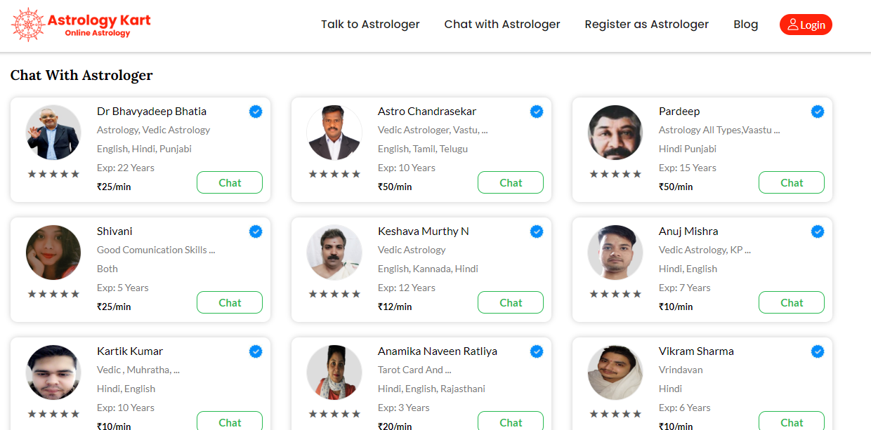
Task: Click verified checkmark beside Shivani
Action: (256, 231)
